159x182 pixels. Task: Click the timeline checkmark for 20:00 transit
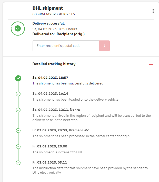click(18, 147)
